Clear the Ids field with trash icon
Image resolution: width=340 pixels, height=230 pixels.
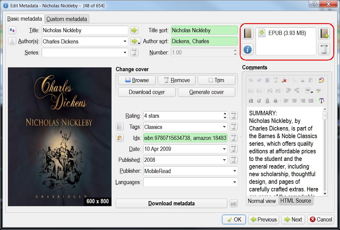click(234, 138)
